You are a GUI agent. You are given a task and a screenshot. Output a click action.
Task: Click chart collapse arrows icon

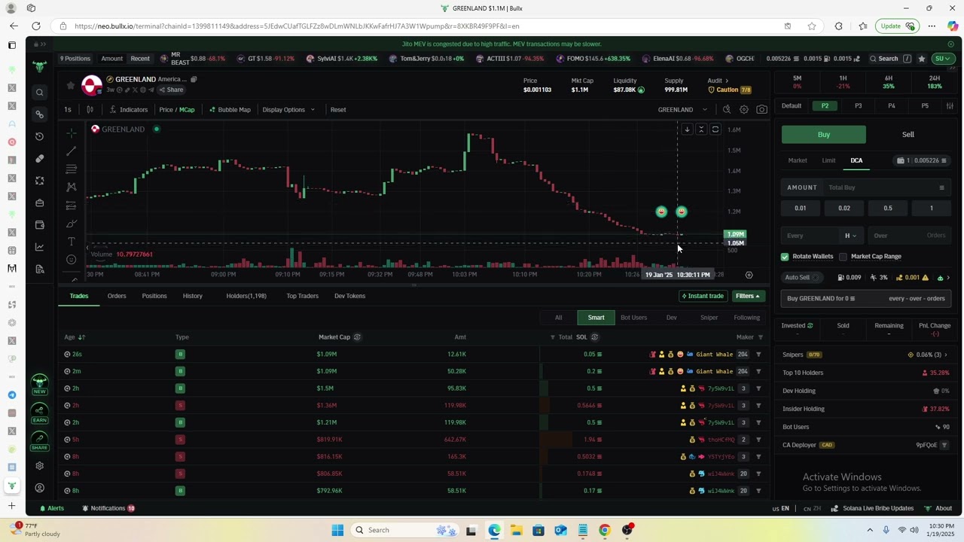pyautogui.click(x=701, y=129)
